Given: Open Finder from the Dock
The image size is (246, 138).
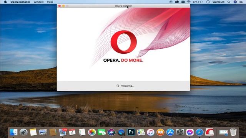Looking at the screenshot, I should pos(14,132).
